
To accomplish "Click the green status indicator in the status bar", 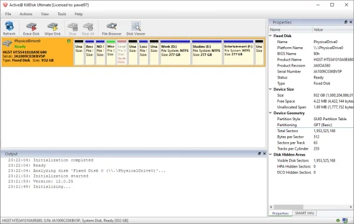I will pos(337,220).
